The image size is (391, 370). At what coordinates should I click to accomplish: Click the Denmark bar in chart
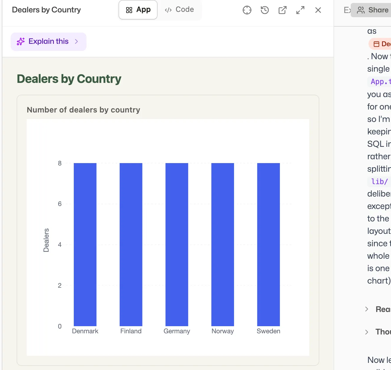[85, 244]
